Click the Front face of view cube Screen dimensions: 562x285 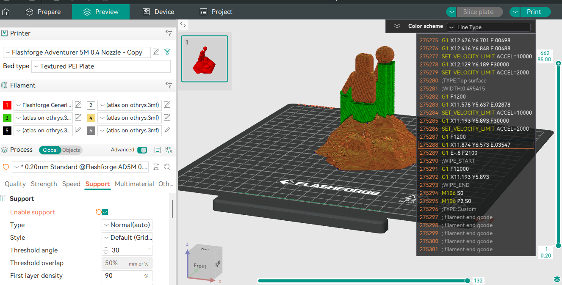point(201,266)
